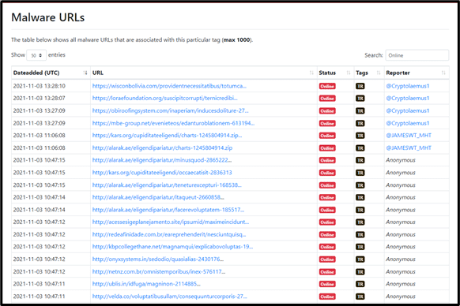Select date cell 2021-11-03 10:47:11 in ublis.in row
Screen dimensions: 460x306
click(x=40, y=284)
